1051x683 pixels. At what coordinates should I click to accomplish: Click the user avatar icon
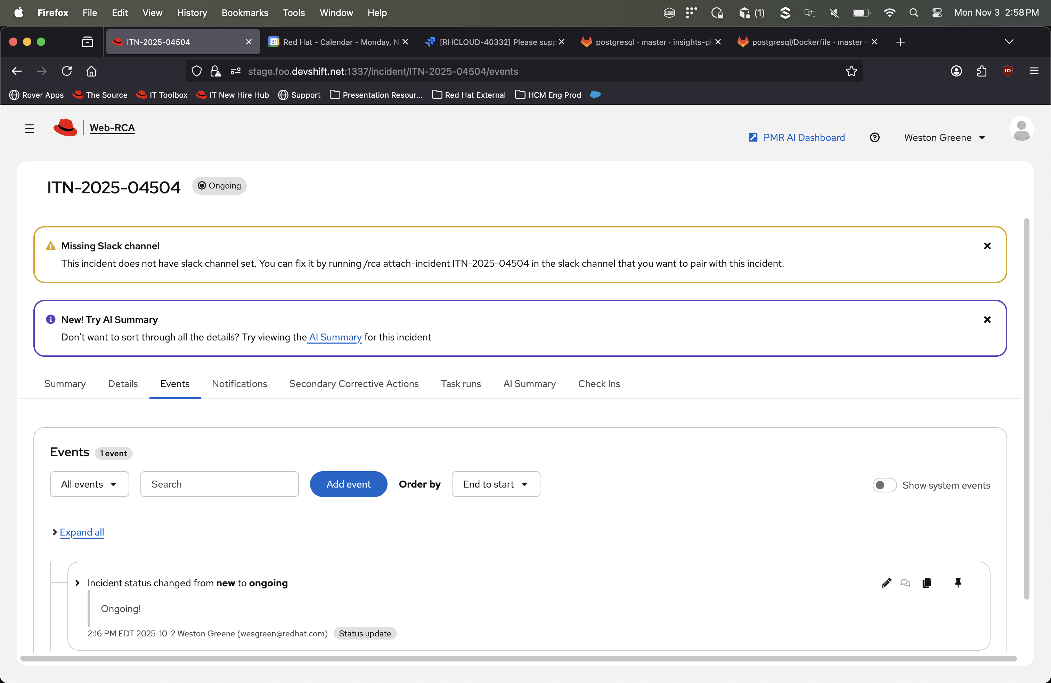1021,129
